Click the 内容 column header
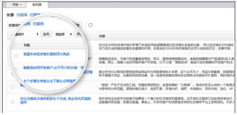237x115 pixels. pos(102,36)
